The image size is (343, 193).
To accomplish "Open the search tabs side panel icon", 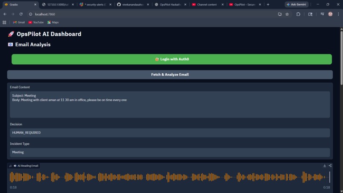I will [310, 14].
